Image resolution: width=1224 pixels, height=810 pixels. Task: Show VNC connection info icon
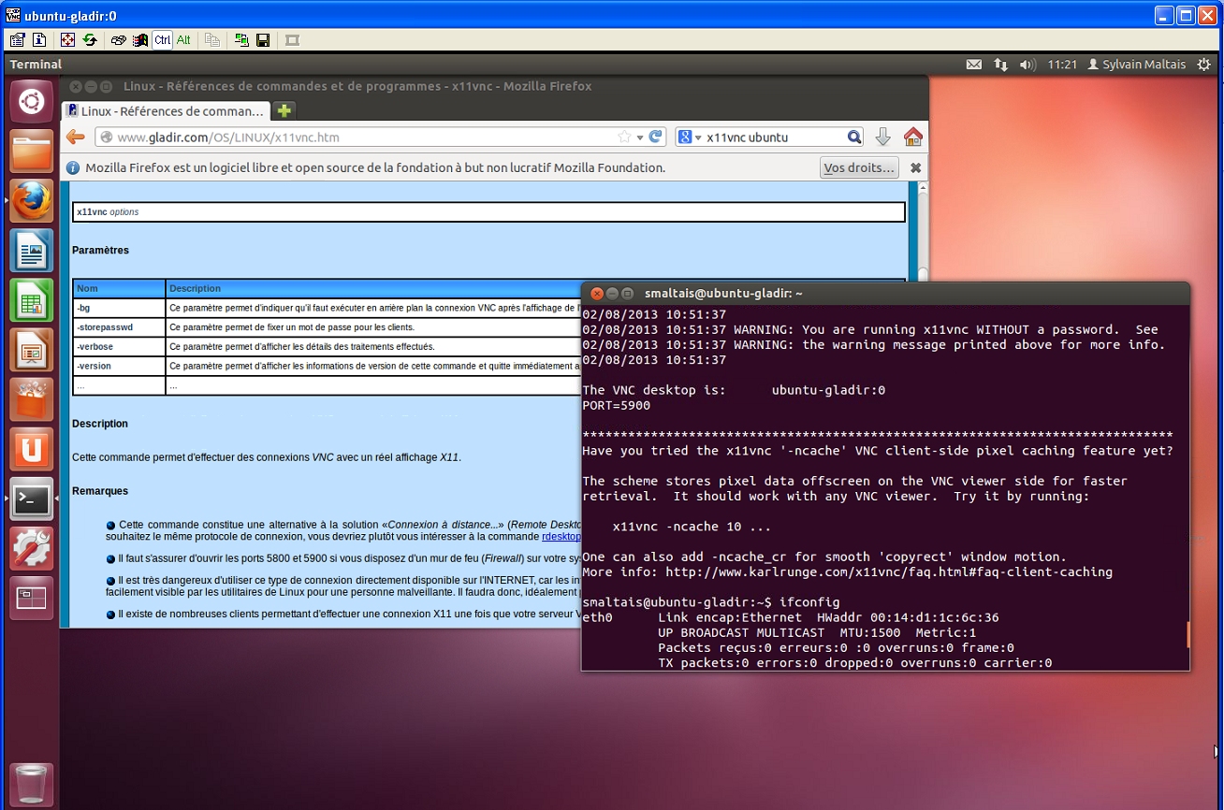coord(39,40)
